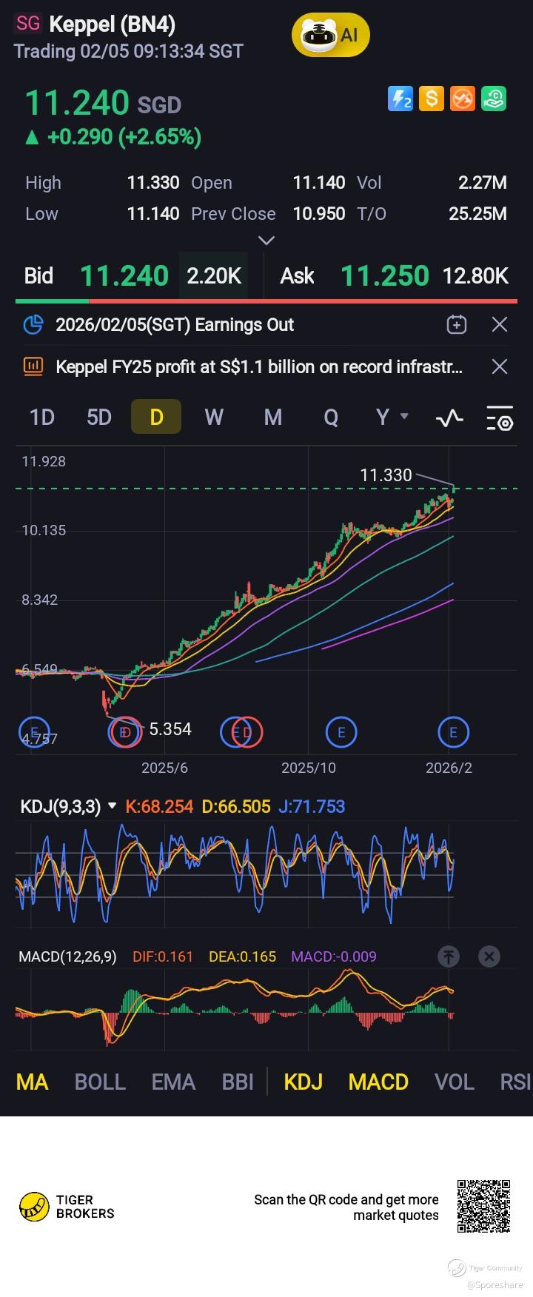533x1297 pixels.
Task: Toggle the BBI overlay indicator
Action: coord(238,1082)
